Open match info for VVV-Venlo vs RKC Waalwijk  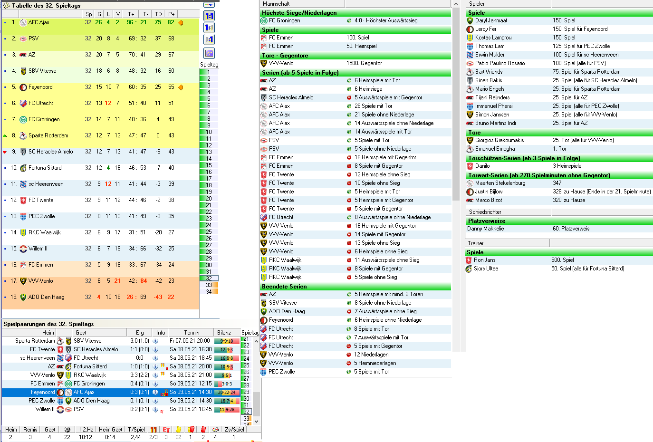click(155, 375)
